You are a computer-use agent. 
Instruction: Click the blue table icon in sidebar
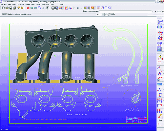pos(160,49)
